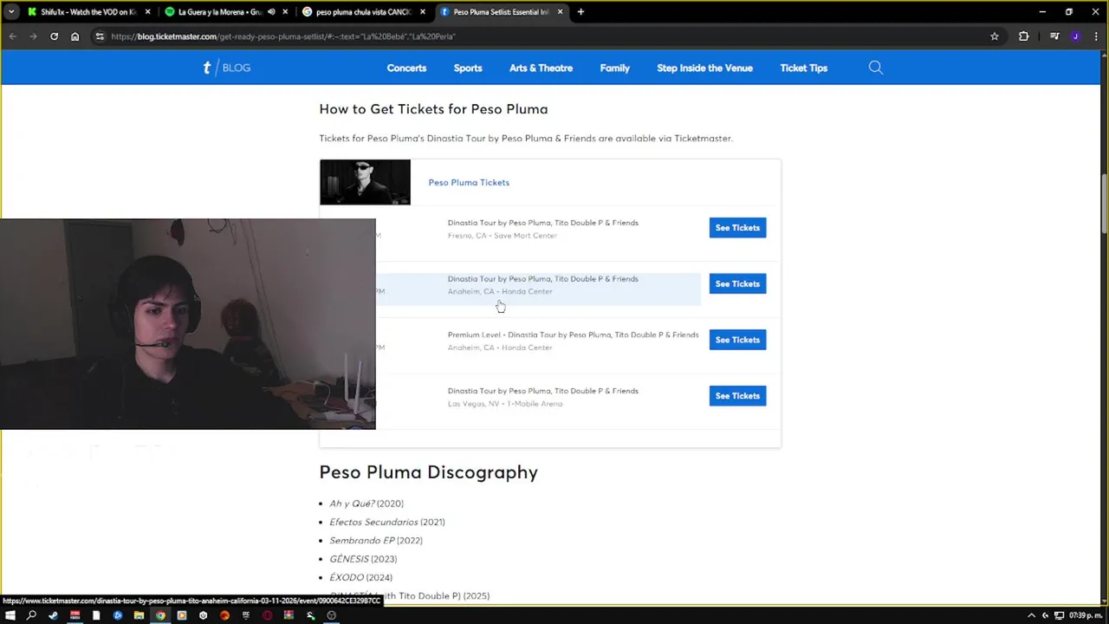Close the peso pluma chula vista tab
This screenshot has width=1109, height=624.
click(423, 12)
